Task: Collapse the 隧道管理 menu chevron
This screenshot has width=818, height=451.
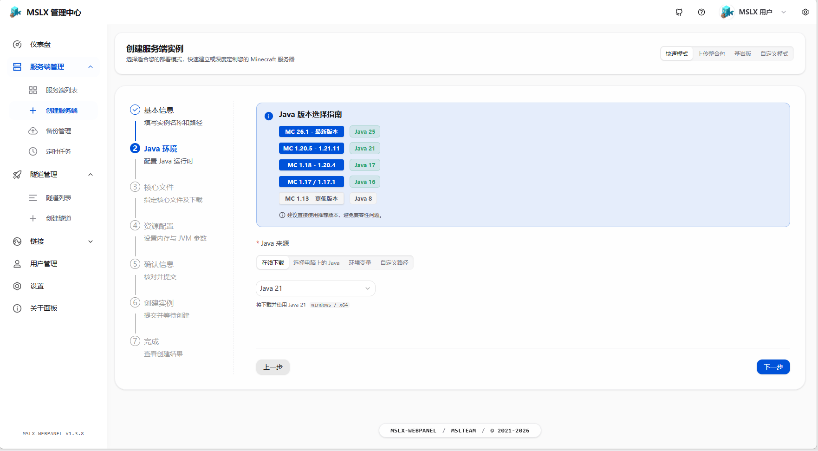Action: [x=91, y=175]
